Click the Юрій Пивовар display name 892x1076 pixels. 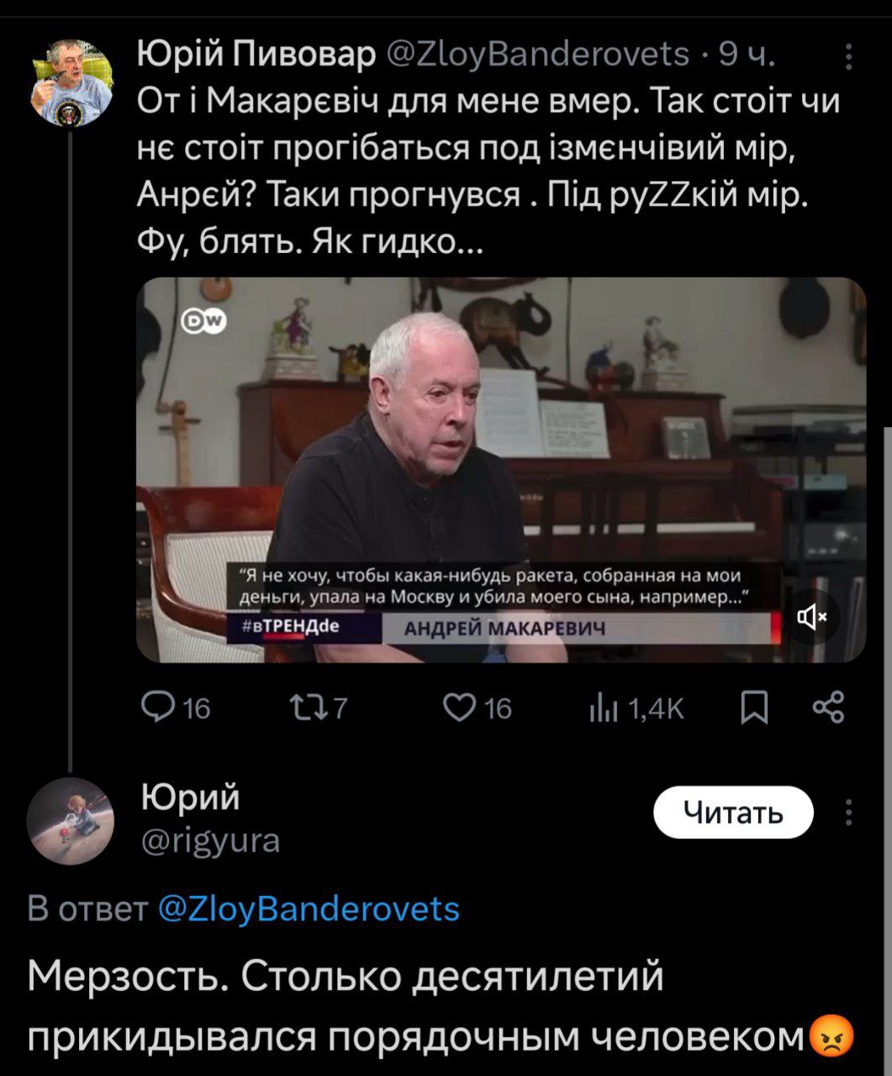256,55
